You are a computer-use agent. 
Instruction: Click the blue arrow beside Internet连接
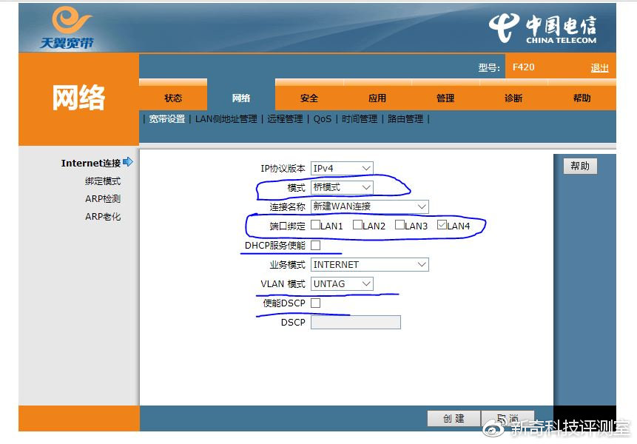tap(127, 162)
